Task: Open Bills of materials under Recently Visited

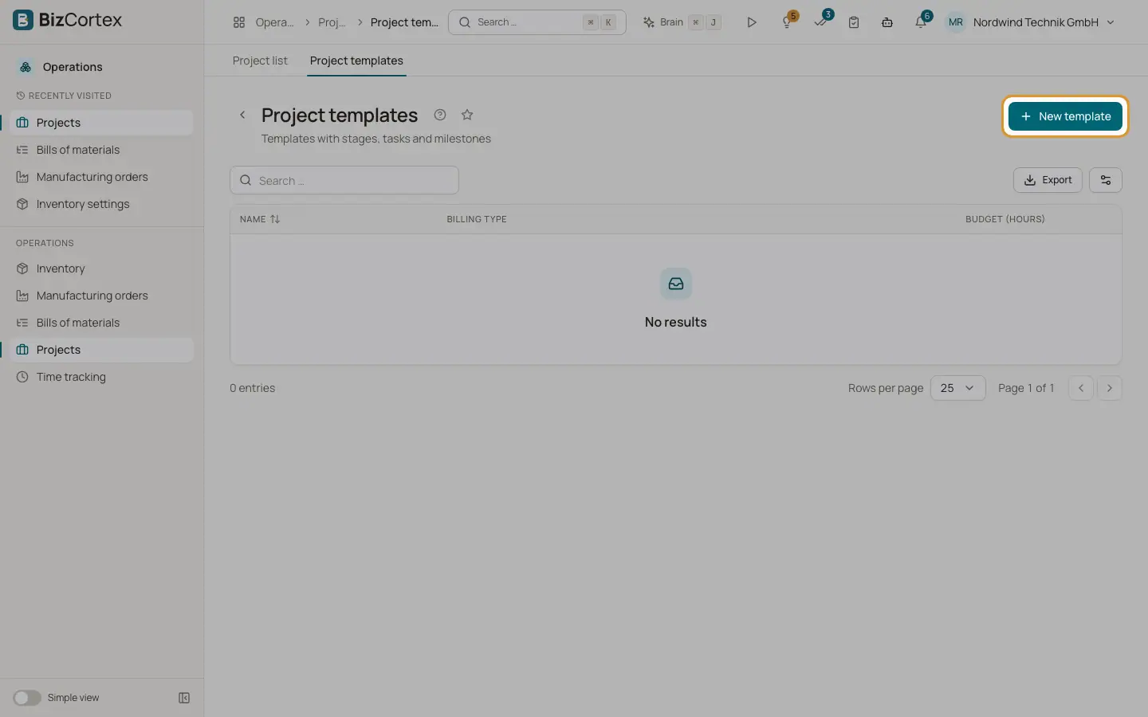Action: click(x=102, y=150)
